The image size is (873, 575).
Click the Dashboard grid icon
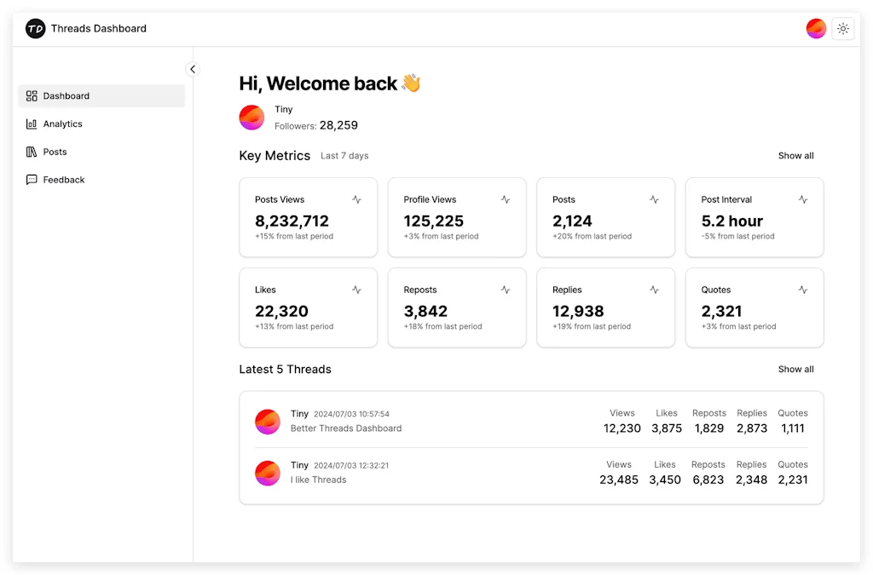[32, 95]
